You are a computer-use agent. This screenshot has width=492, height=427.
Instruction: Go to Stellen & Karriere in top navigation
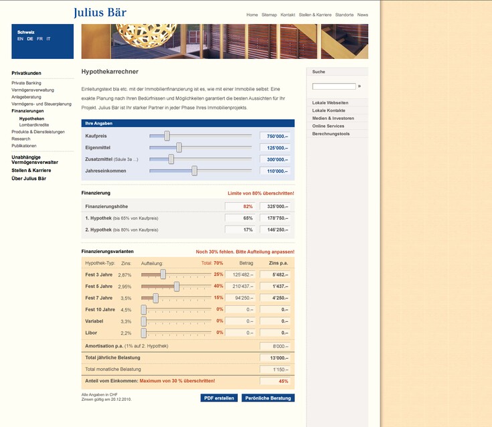[315, 15]
